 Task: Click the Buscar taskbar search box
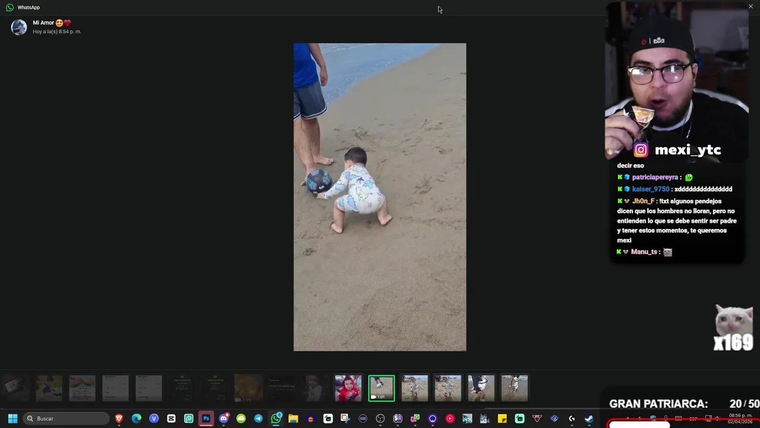[x=66, y=418]
